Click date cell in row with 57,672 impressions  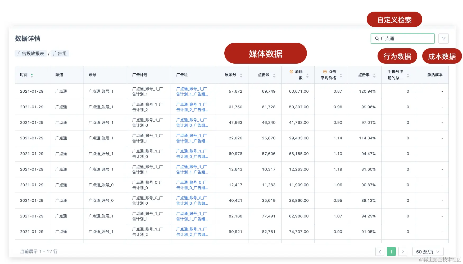tap(32, 91)
